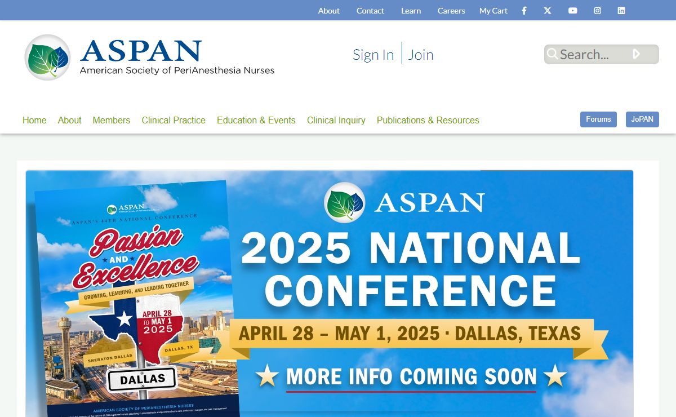
Task: Open ASPAN X (Twitter) icon
Action: pyautogui.click(x=548, y=11)
